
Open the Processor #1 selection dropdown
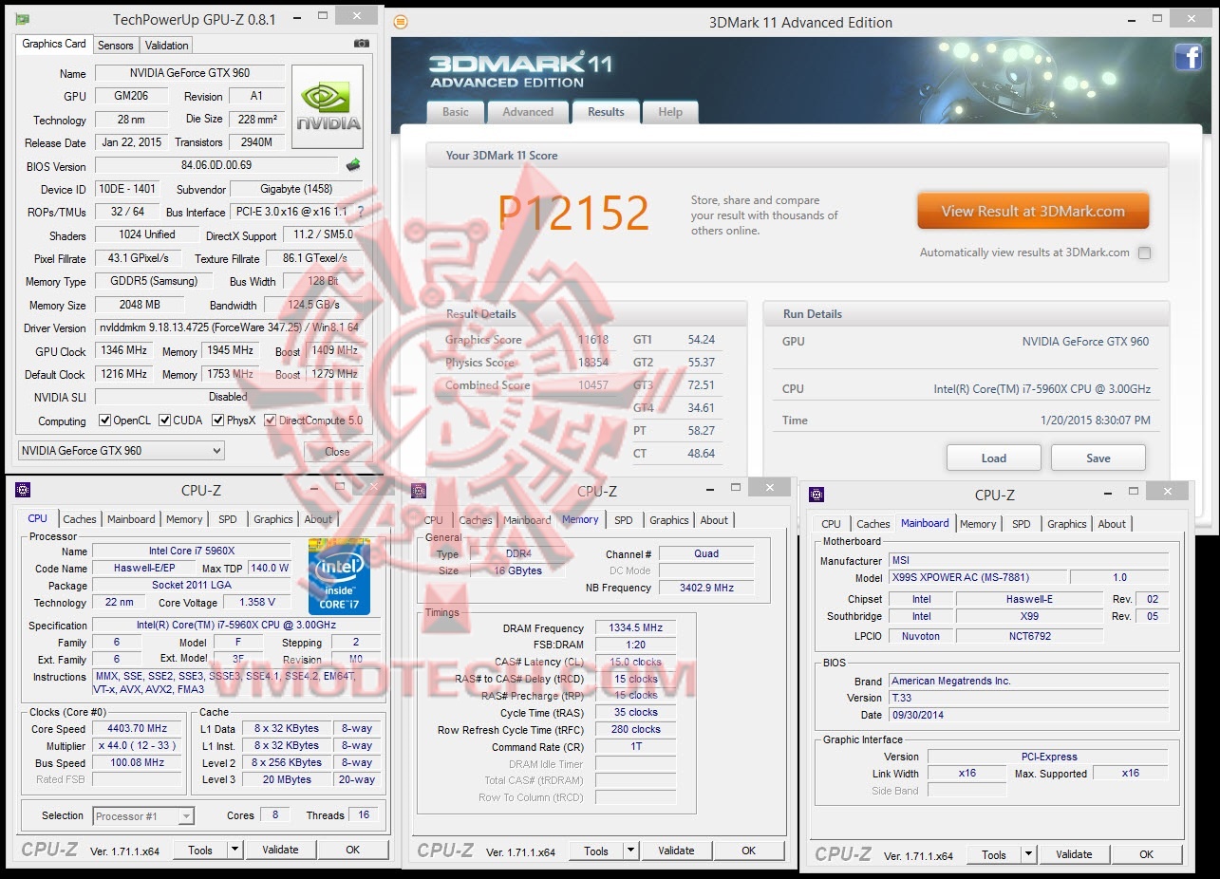tap(143, 815)
